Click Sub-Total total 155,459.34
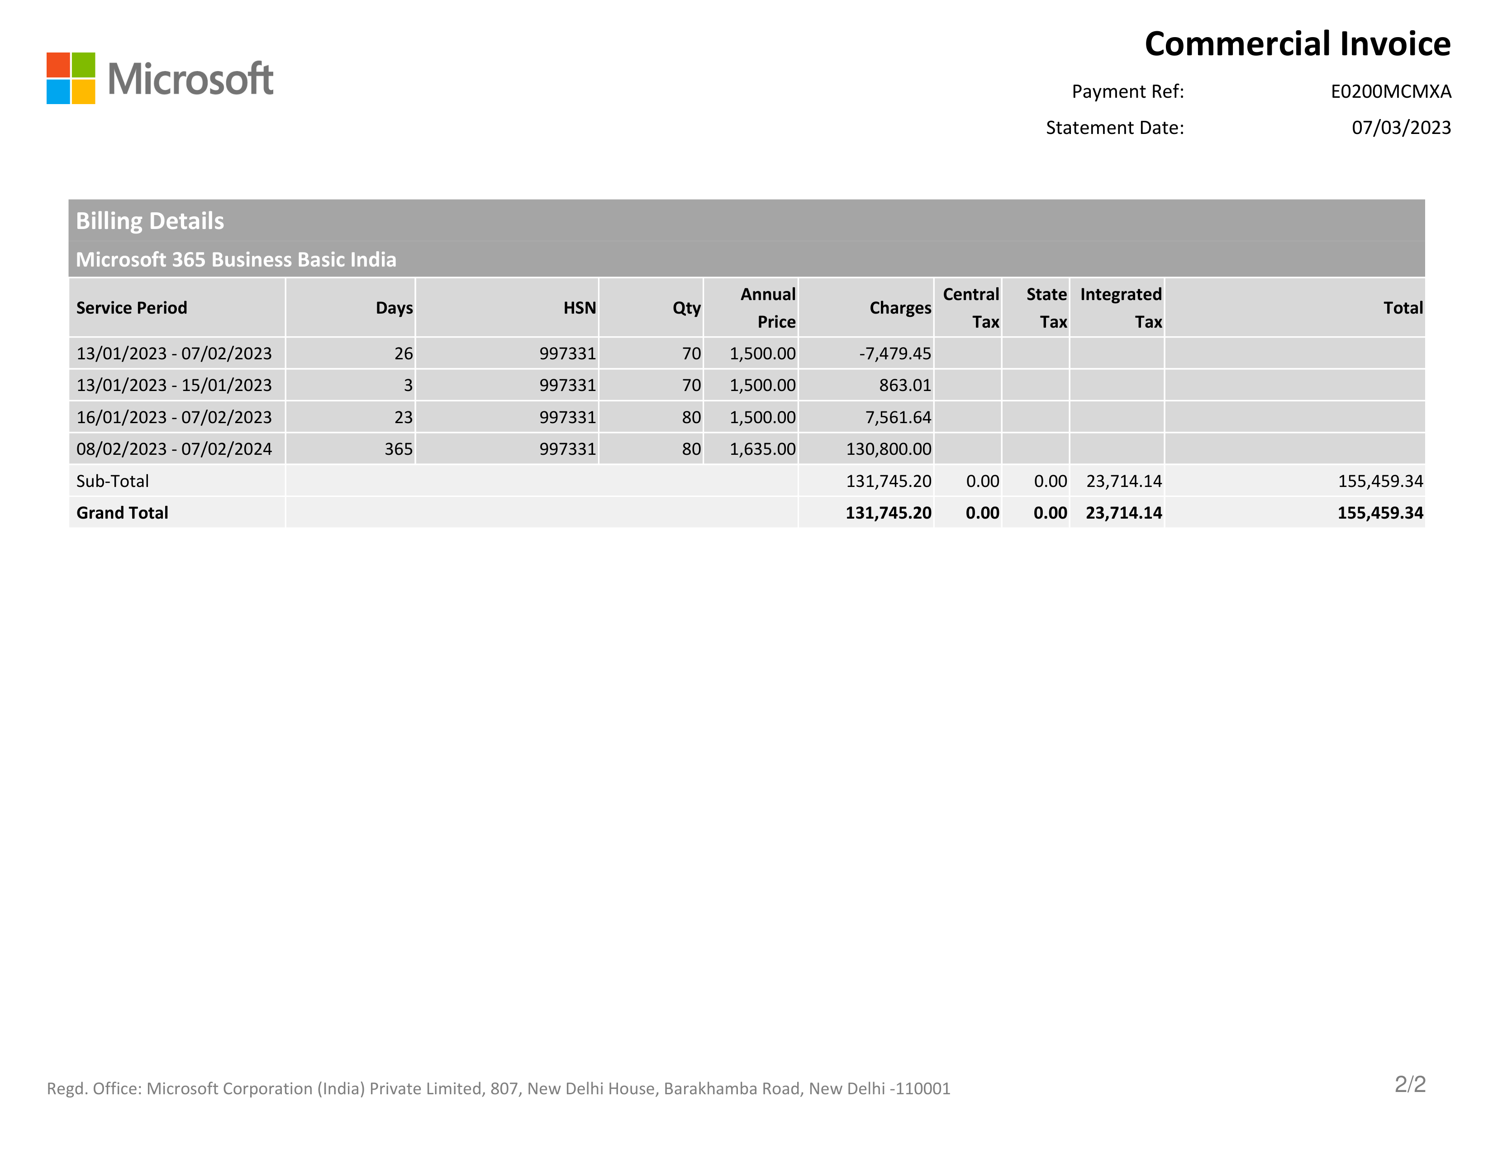The width and height of the screenshot is (1493, 1154). 1380,481
